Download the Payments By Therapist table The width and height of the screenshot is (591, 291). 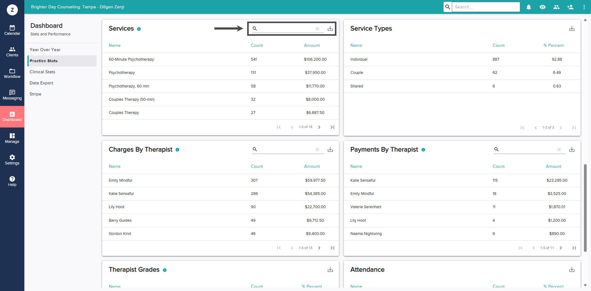point(572,149)
